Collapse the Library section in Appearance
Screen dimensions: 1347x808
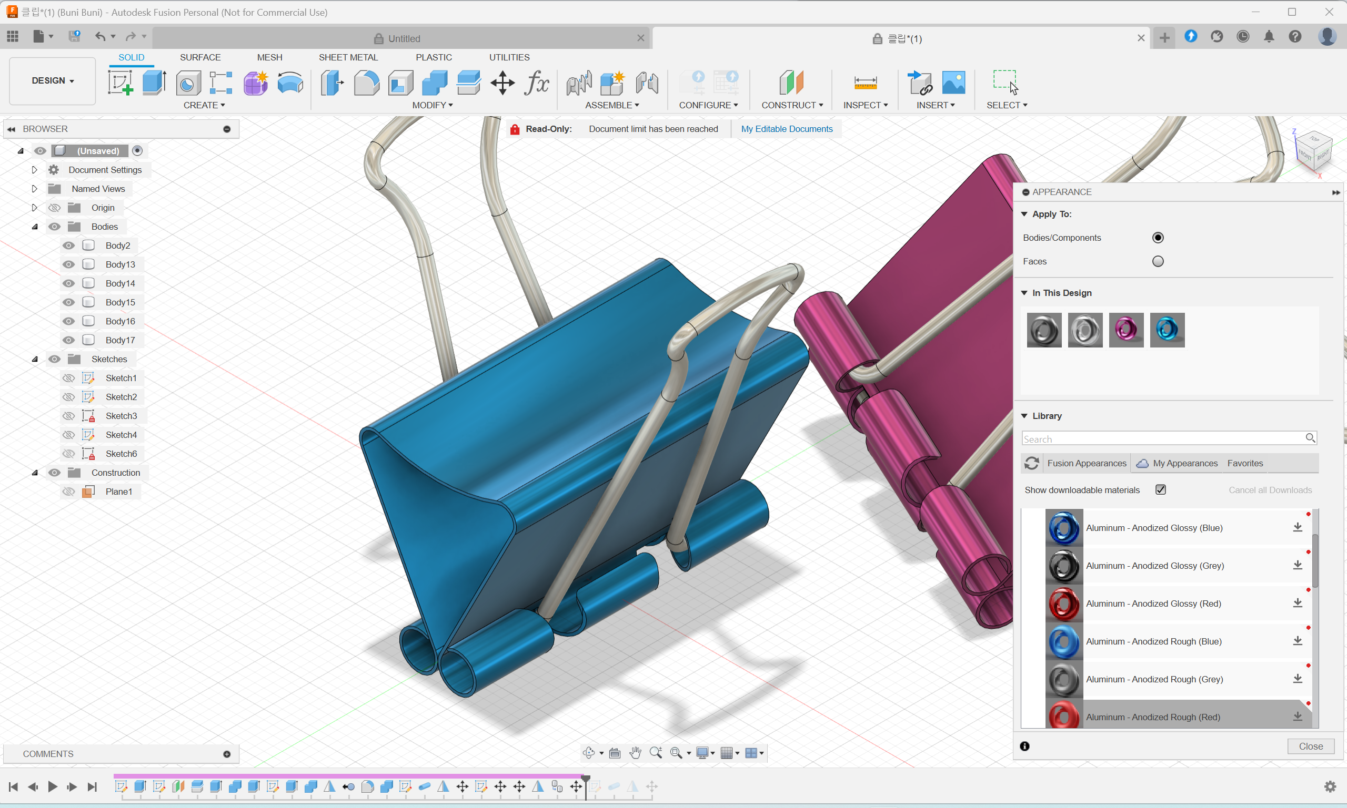[x=1024, y=416]
